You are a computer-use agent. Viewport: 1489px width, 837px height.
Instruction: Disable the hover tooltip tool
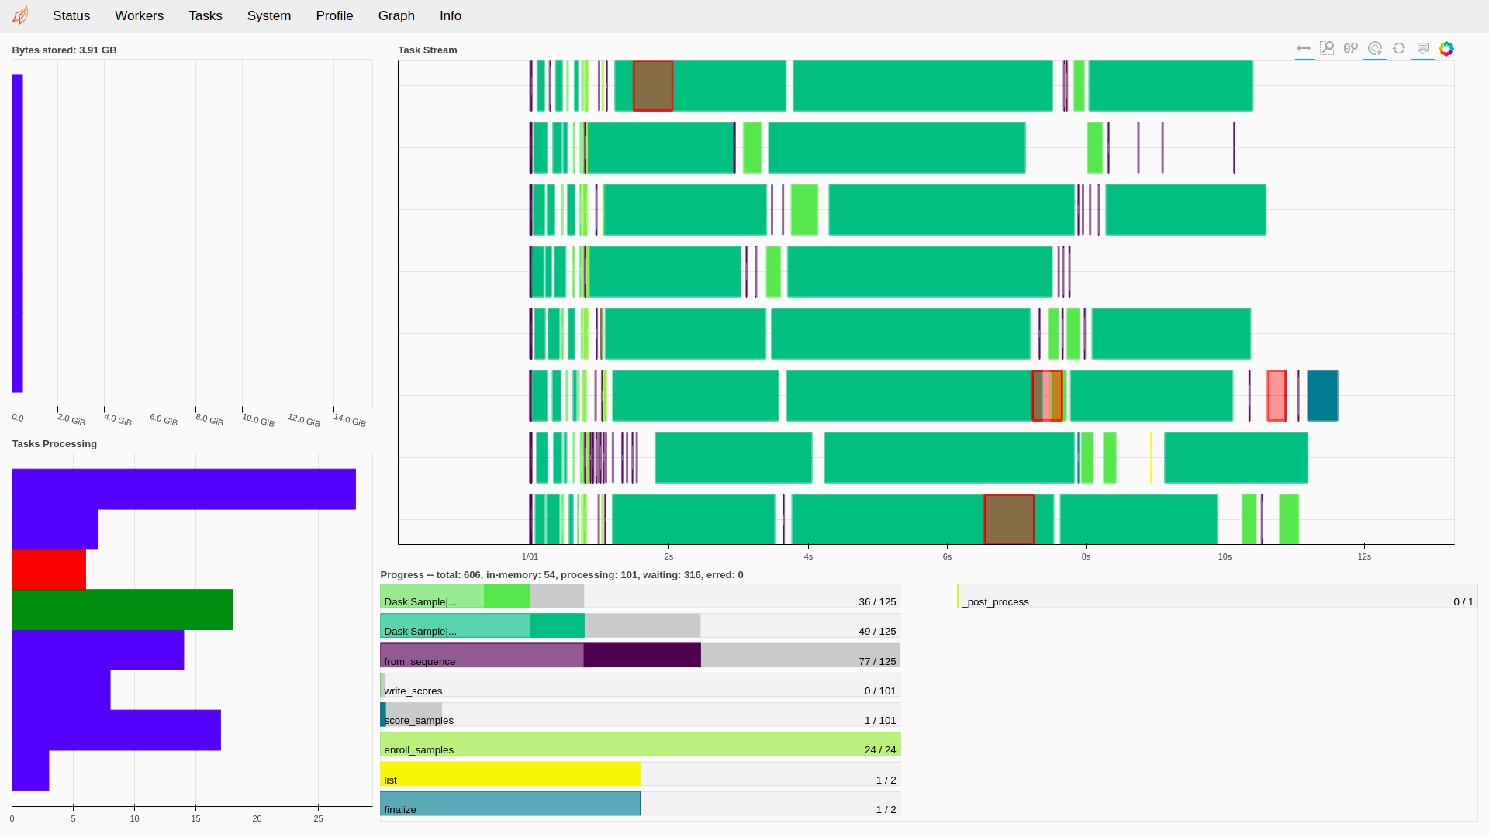coord(1423,48)
